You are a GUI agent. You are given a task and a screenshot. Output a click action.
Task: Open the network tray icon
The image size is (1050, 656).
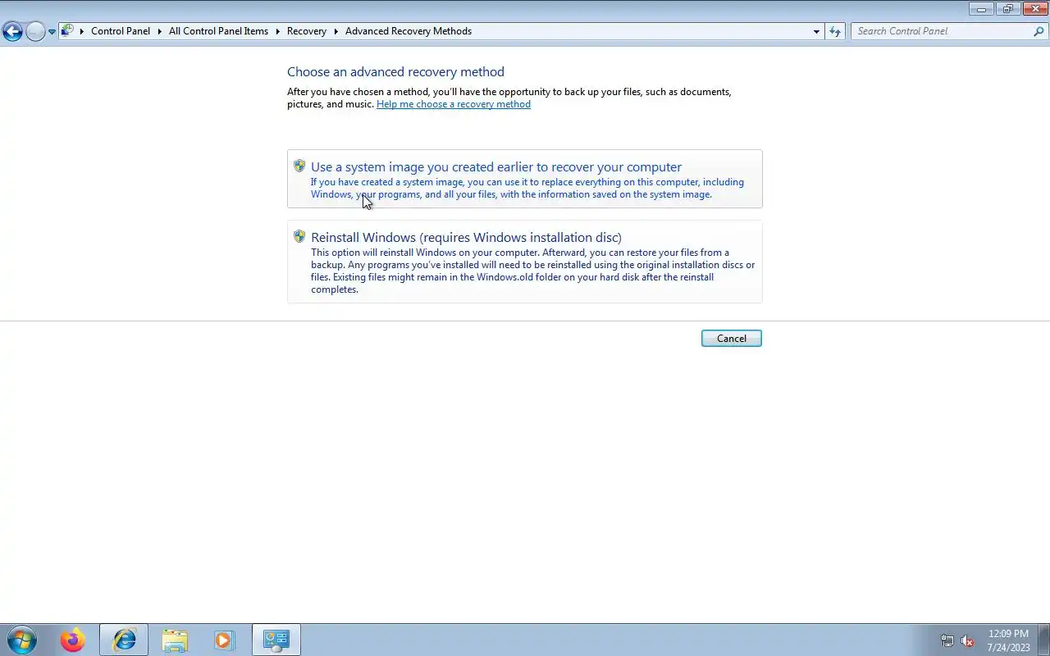(x=947, y=641)
